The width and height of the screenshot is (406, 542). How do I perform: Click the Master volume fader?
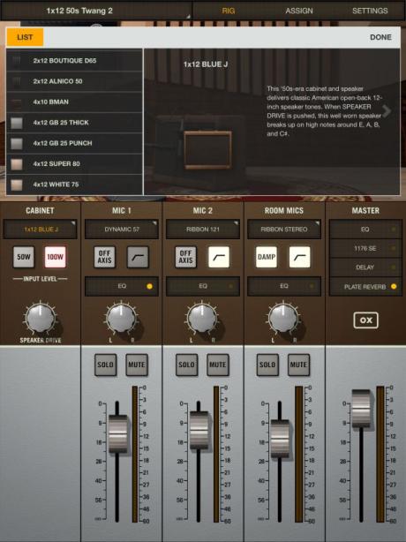pyautogui.click(x=361, y=409)
